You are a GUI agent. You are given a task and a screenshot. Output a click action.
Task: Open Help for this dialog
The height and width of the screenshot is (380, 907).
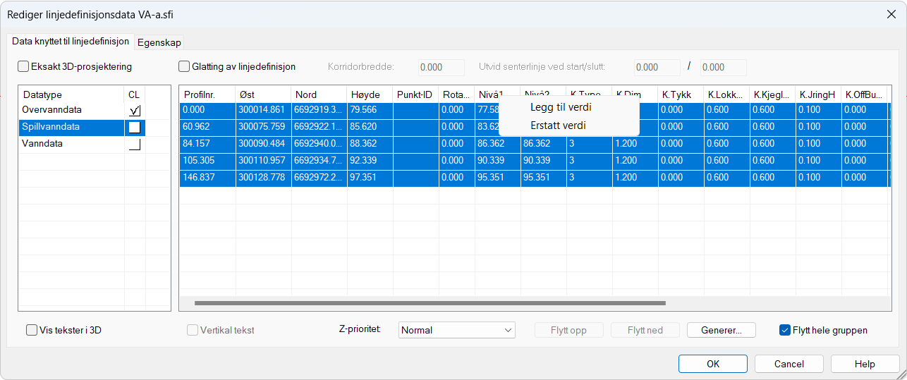coord(864,364)
